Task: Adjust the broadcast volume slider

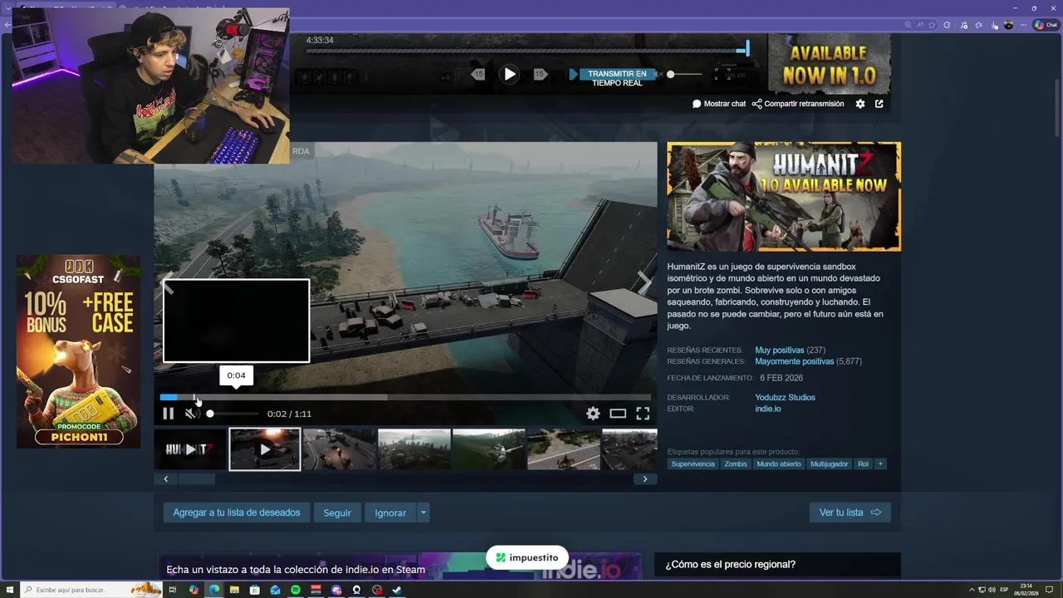Action: 685,75
